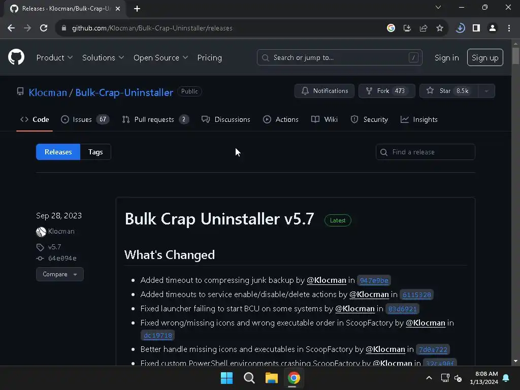Close the Releases browser tab
The width and height of the screenshot is (520, 390).
[x=118, y=9]
